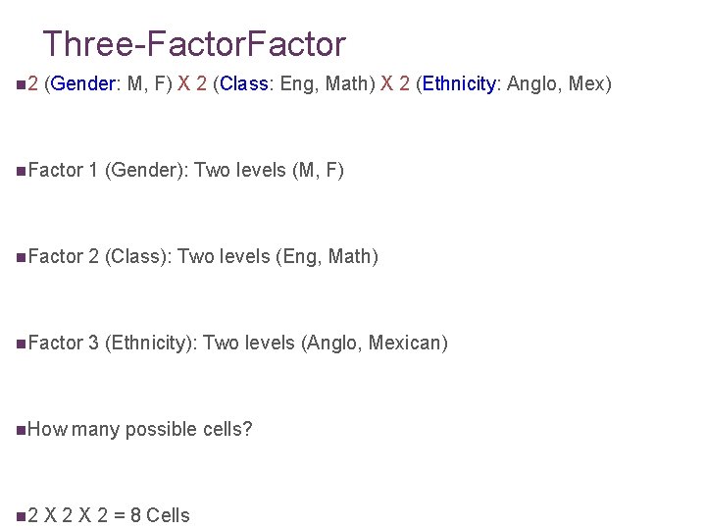Select the bullet square beside "Factor 1 (Gender)"
The height and width of the screenshot is (530, 706).
point(22,171)
